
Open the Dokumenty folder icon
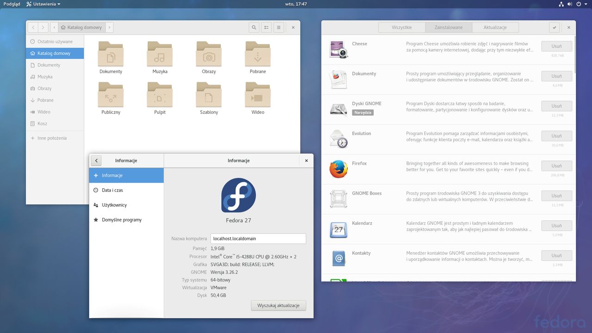111,54
